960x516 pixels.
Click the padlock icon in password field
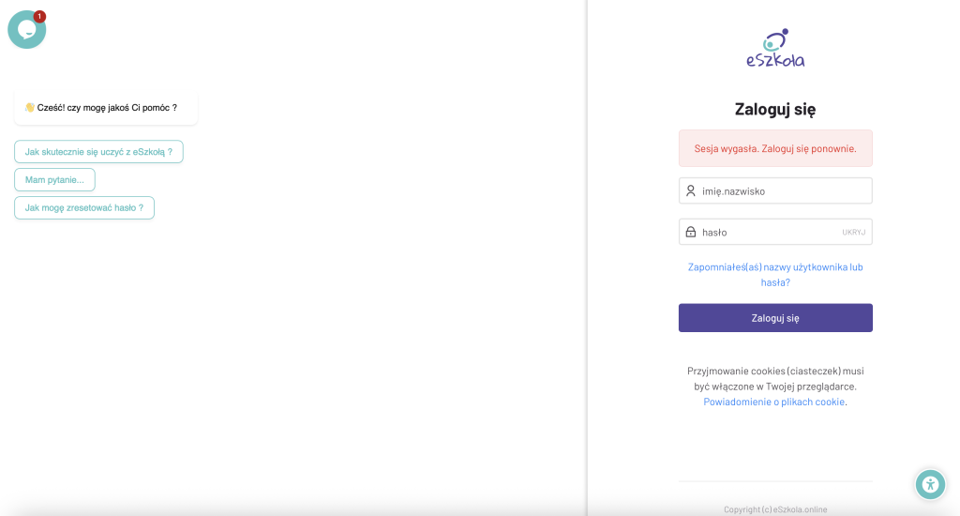691,232
